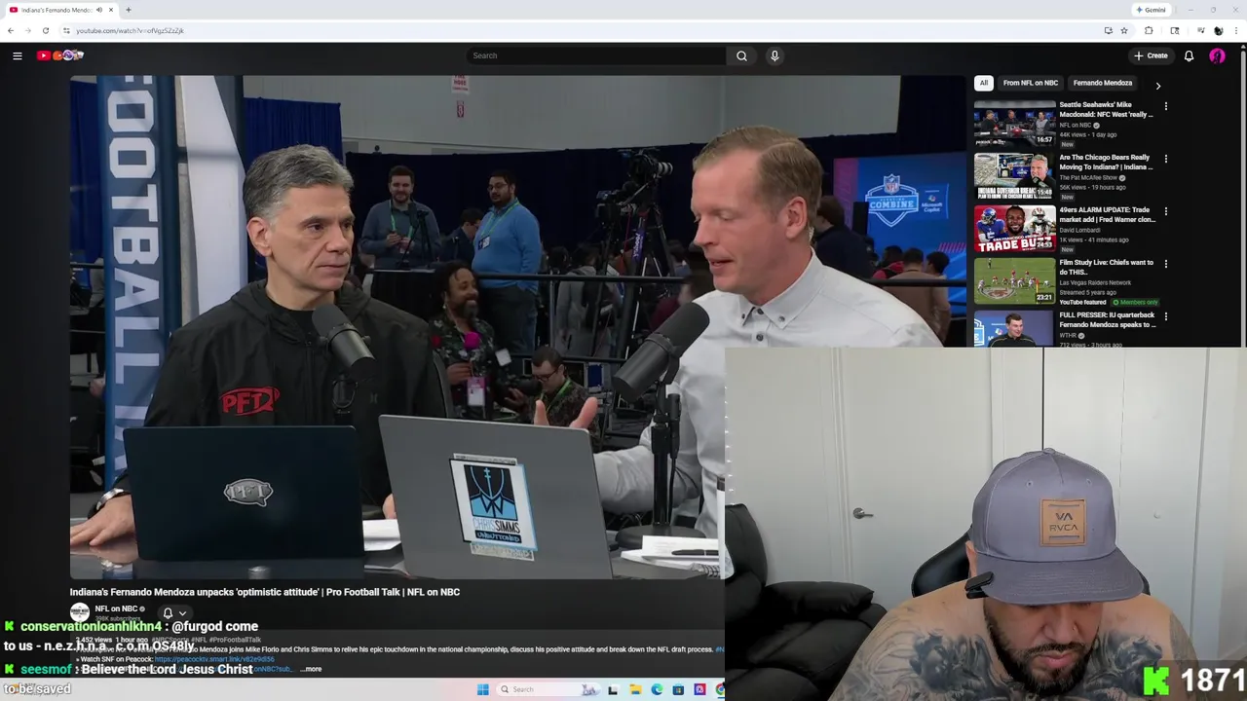1247x701 pixels.
Task: Click David Lombardi channel name
Action: pyautogui.click(x=1081, y=231)
